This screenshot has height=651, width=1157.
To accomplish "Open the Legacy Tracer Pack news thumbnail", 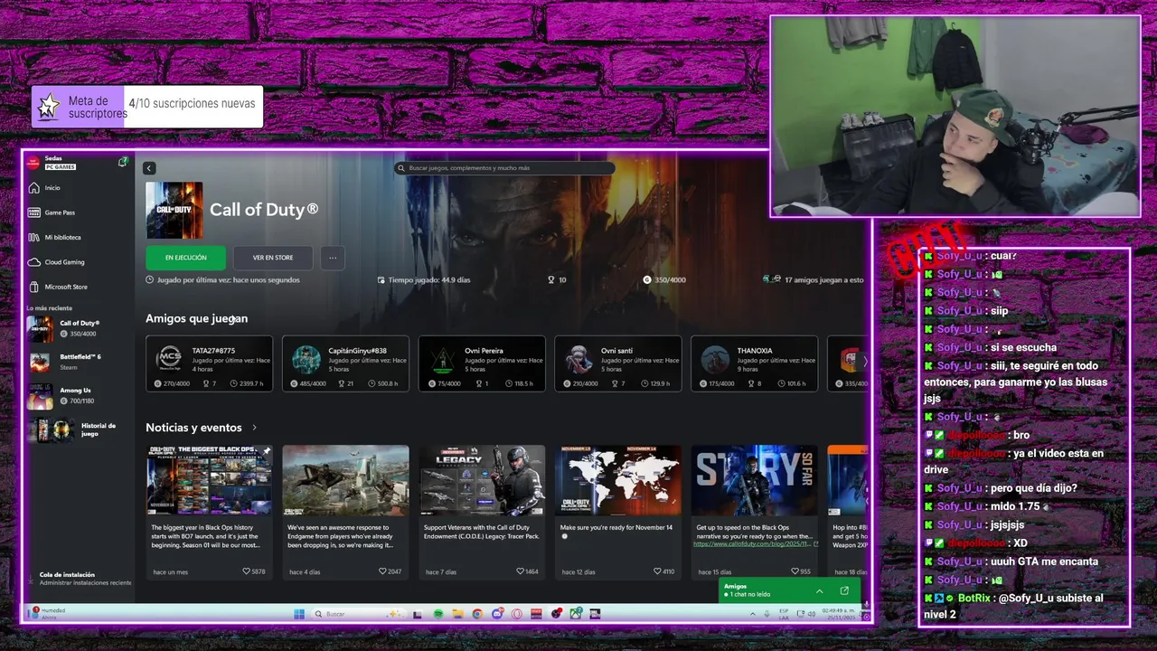I will (482, 480).
